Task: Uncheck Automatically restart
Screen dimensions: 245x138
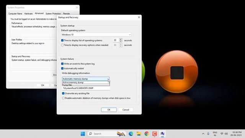Action: pyautogui.click(x=62, y=68)
